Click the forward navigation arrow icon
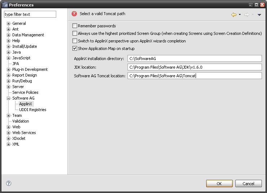The height and width of the screenshot is (193, 267). (x=246, y=15)
